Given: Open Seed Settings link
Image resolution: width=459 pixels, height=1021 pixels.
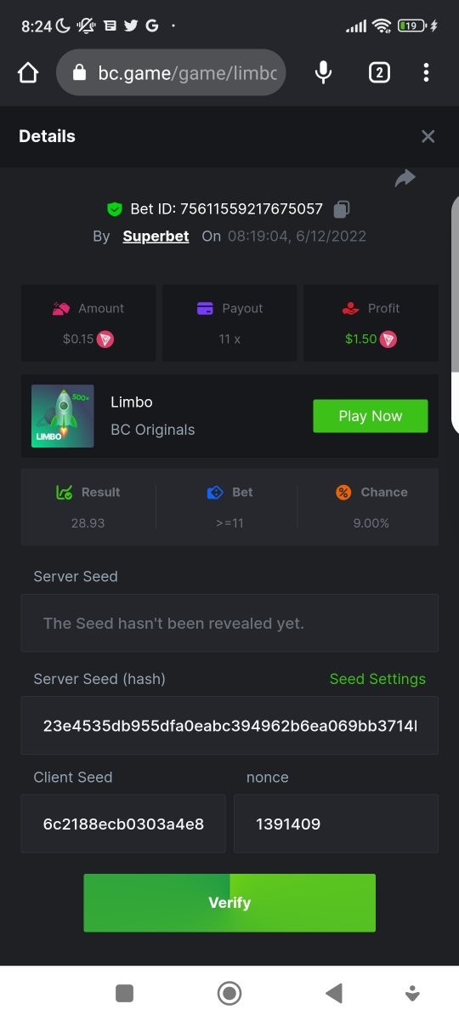Looking at the screenshot, I should [377, 679].
